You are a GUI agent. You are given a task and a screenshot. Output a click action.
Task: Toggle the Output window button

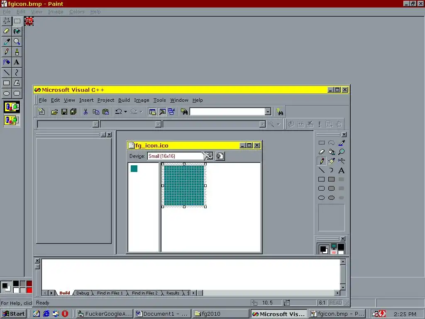[x=162, y=111]
